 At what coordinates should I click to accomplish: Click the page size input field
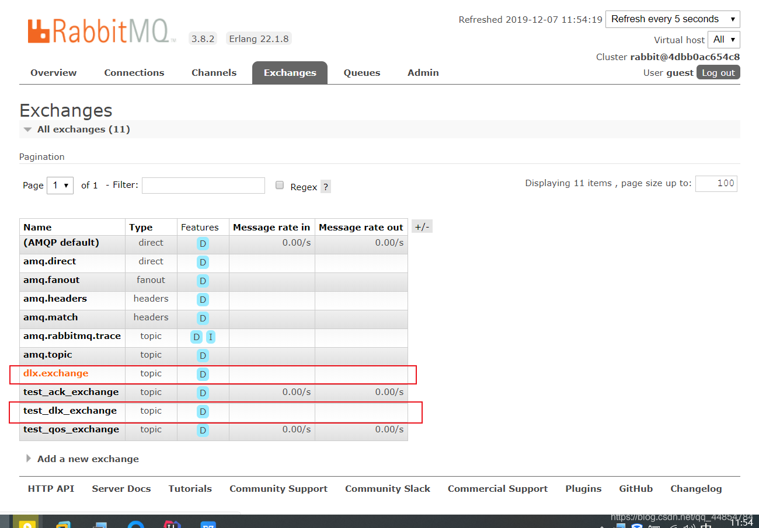pos(716,183)
